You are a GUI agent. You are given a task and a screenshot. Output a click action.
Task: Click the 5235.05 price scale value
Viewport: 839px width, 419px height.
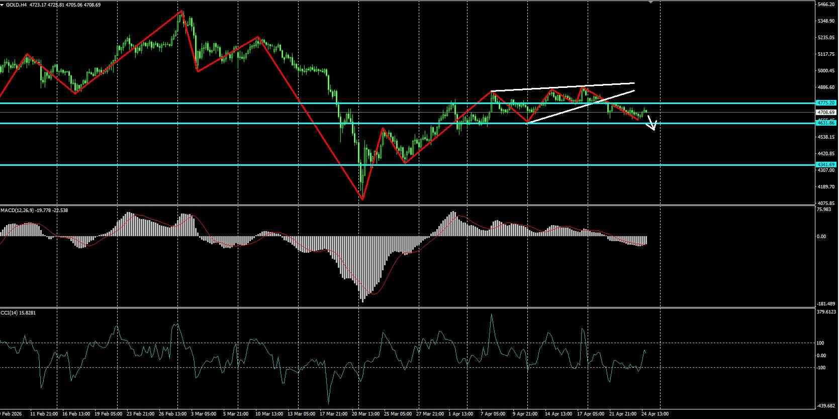click(826, 38)
